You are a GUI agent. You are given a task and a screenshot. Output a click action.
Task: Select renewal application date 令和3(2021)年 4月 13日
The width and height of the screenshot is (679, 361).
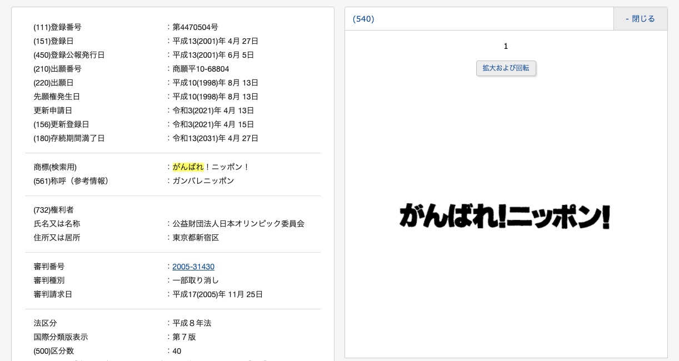(213, 111)
